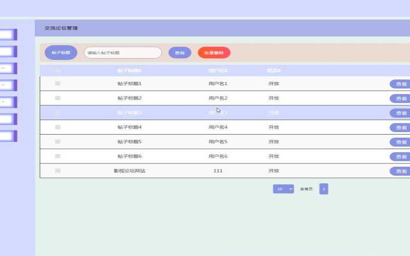Select the 用户名2 table cell
The height and width of the screenshot is (256, 410).
coord(217,98)
